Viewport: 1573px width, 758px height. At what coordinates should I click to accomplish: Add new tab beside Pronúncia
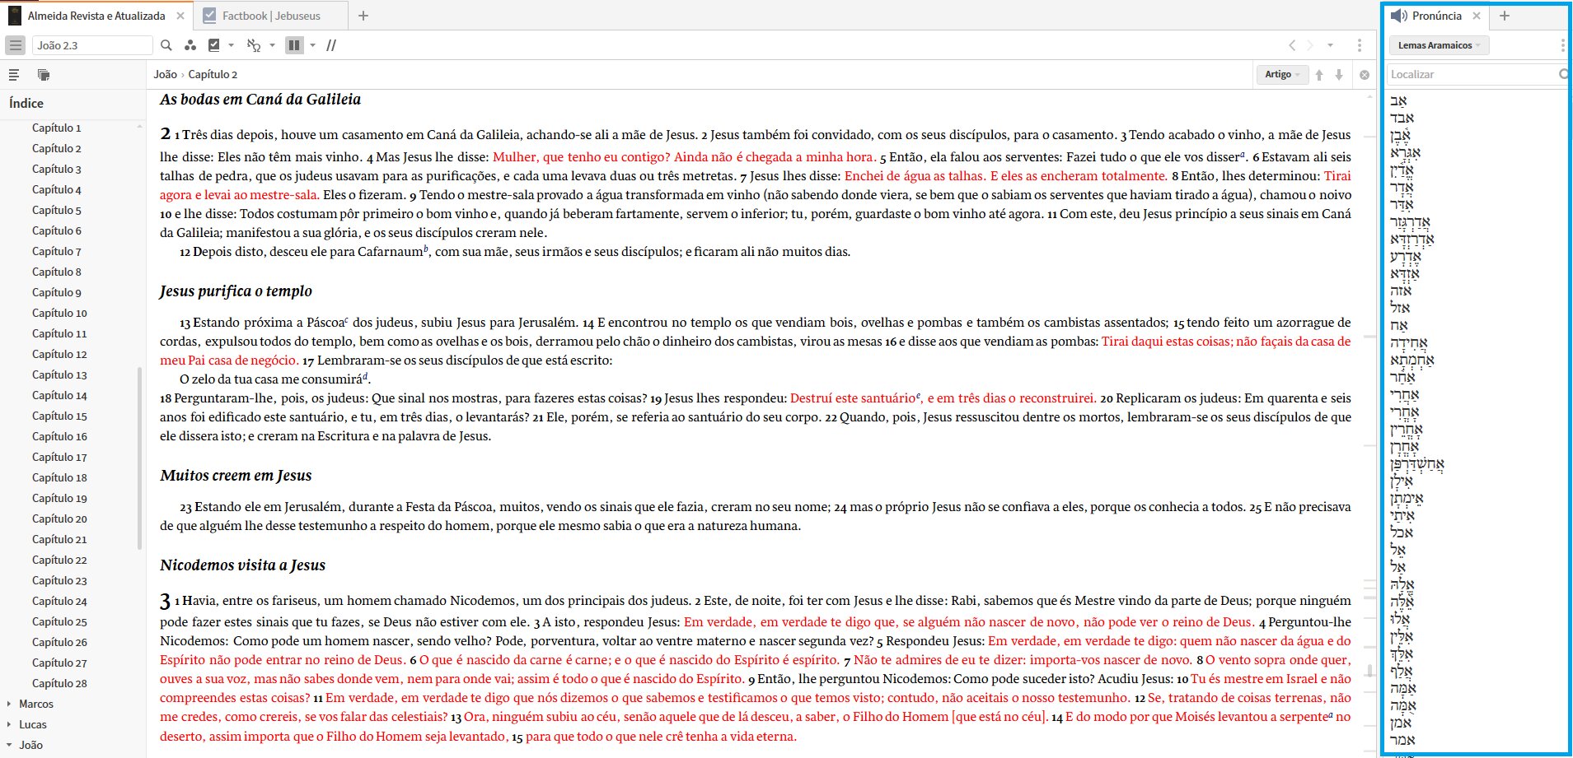[1505, 16]
